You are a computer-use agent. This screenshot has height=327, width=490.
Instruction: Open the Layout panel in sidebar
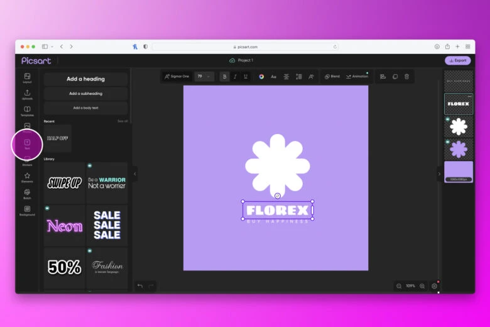[27, 77]
